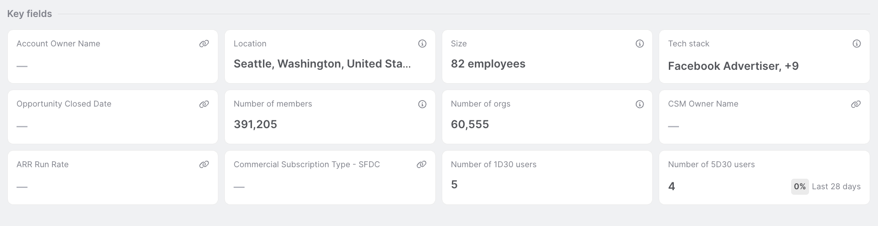Viewport: 878px width, 226px height.
Task: Click the 391,205 members value
Action: click(x=255, y=124)
